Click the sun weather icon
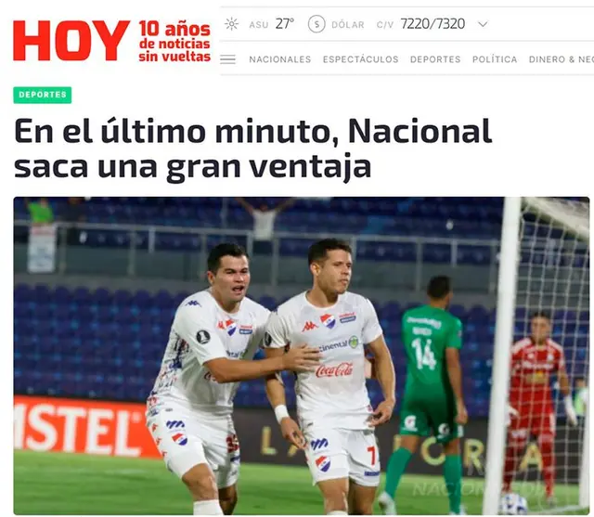This screenshot has width=594, height=517. point(231,24)
